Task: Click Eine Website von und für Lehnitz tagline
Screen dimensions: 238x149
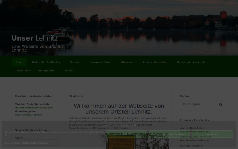Action: [x=38, y=48]
